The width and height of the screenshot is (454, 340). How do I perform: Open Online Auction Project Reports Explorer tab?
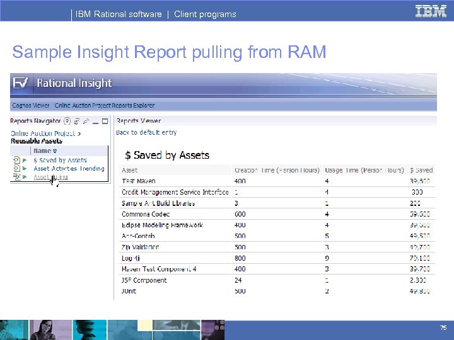pos(105,106)
